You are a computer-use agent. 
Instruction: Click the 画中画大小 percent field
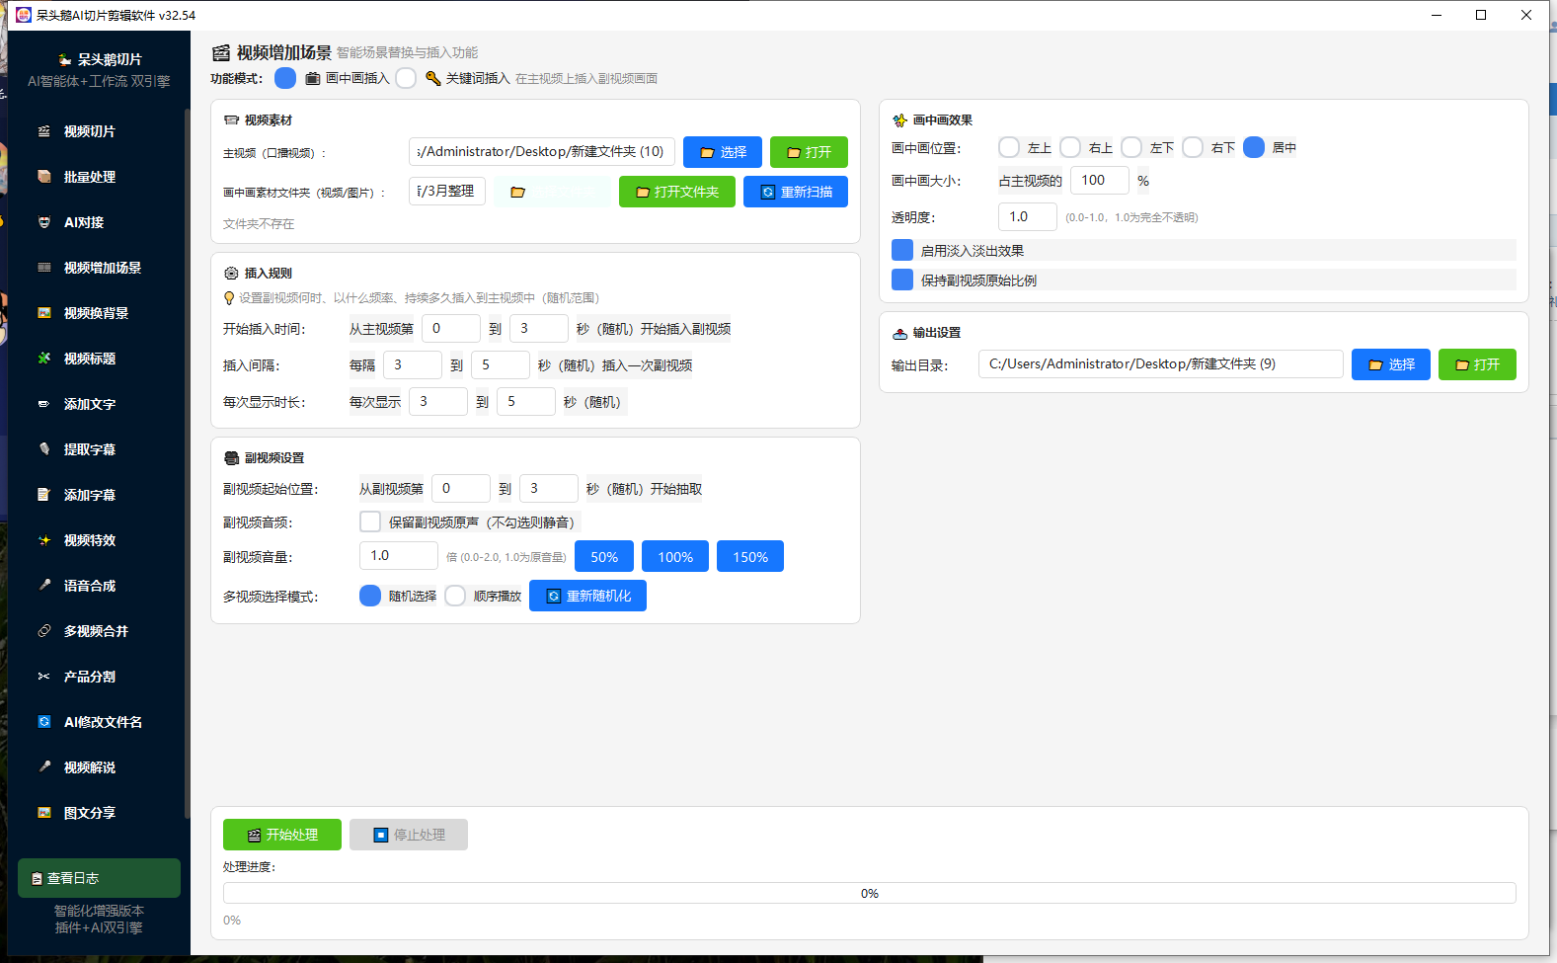click(x=1100, y=180)
